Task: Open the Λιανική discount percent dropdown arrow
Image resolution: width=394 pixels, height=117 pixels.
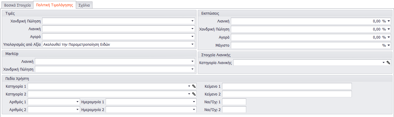Action: click(389, 21)
